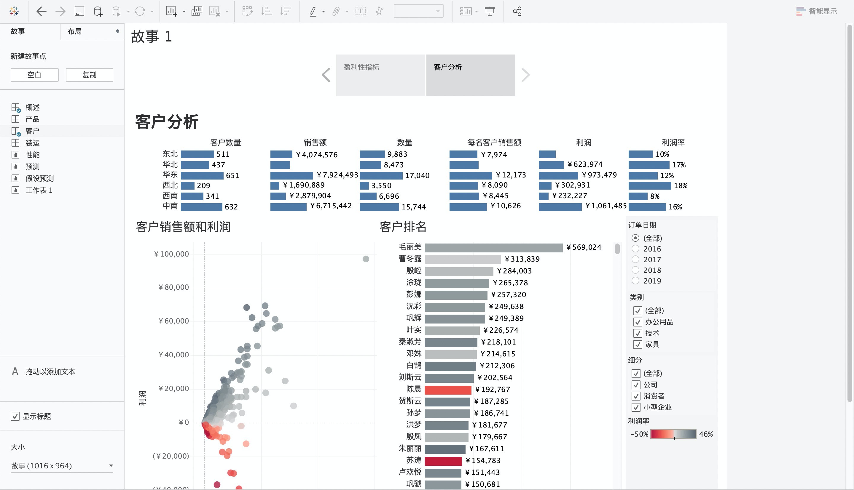Expand the new worksheet dropdown arrow

184,12
